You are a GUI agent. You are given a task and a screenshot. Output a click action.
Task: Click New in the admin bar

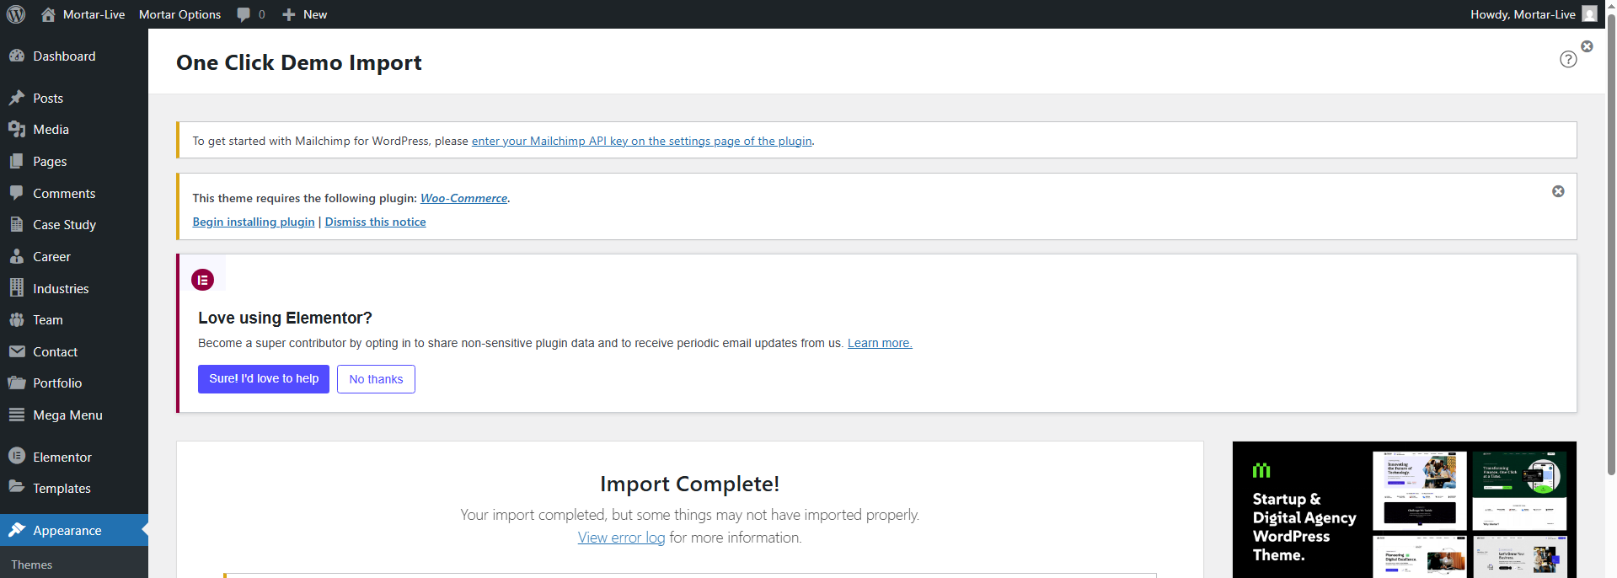(x=315, y=14)
